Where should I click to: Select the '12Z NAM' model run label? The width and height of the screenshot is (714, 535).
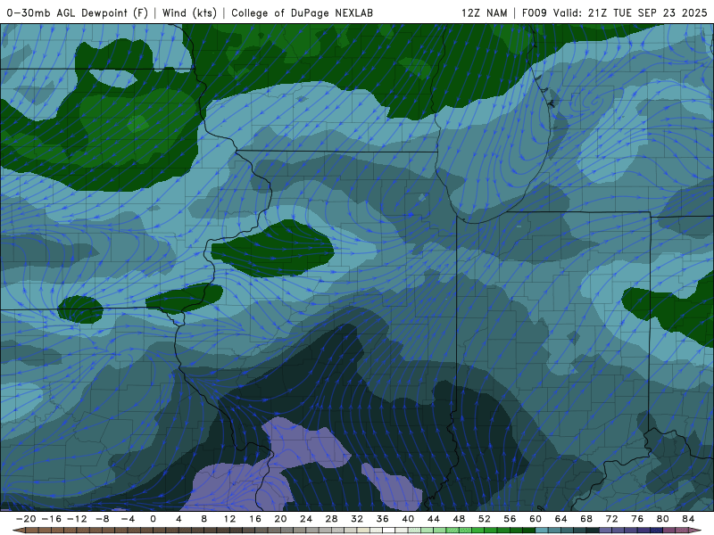pyautogui.click(x=484, y=12)
